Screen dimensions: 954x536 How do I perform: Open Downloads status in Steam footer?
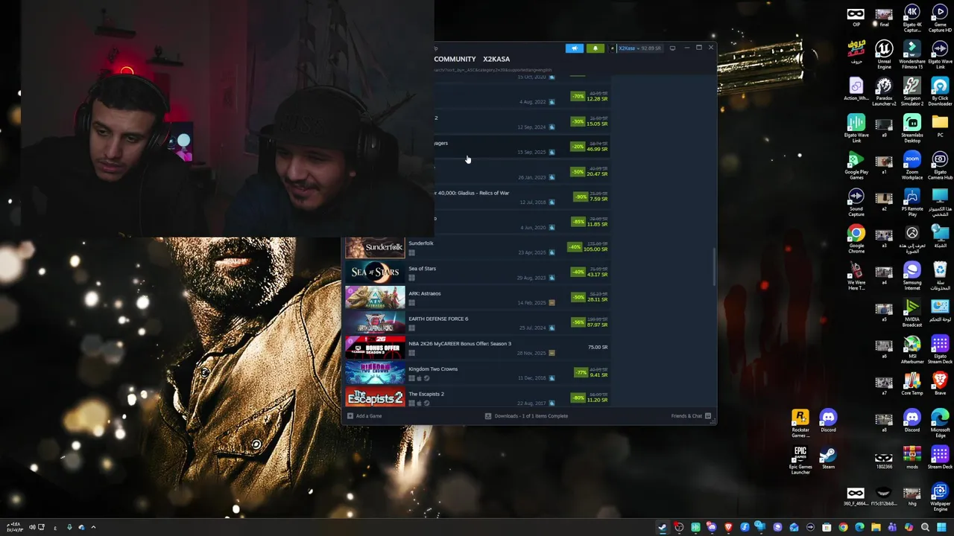click(x=526, y=416)
